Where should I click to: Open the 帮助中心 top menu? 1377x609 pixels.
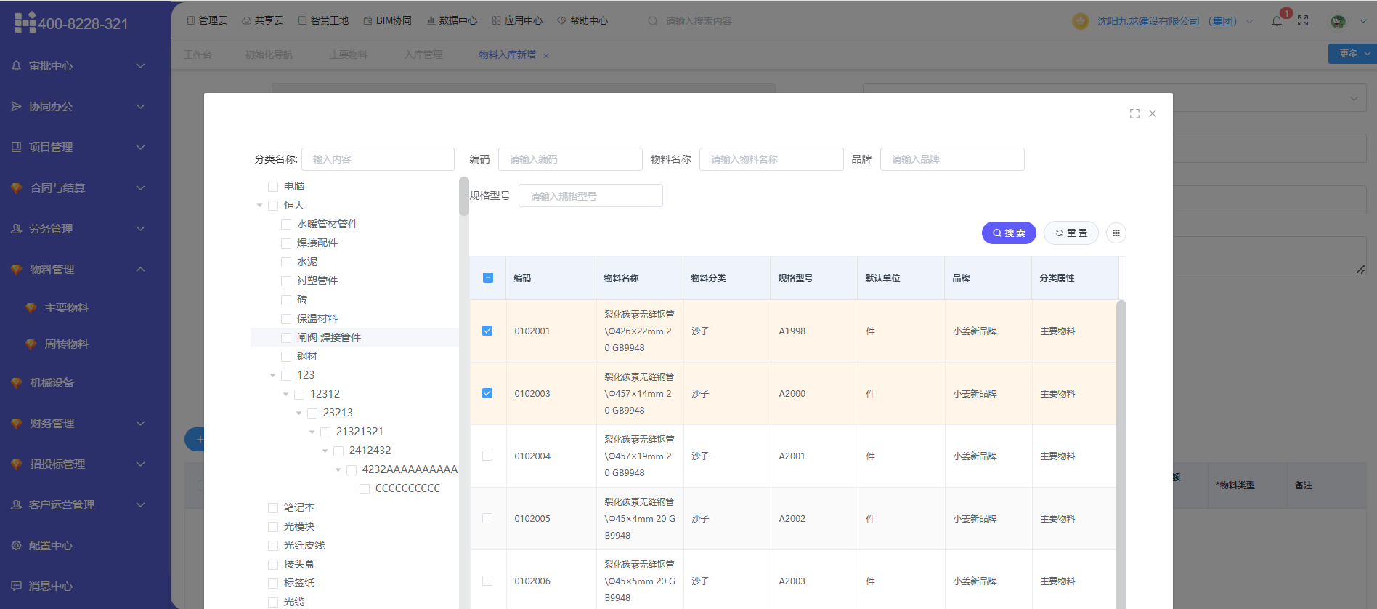(x=582, y=21)
